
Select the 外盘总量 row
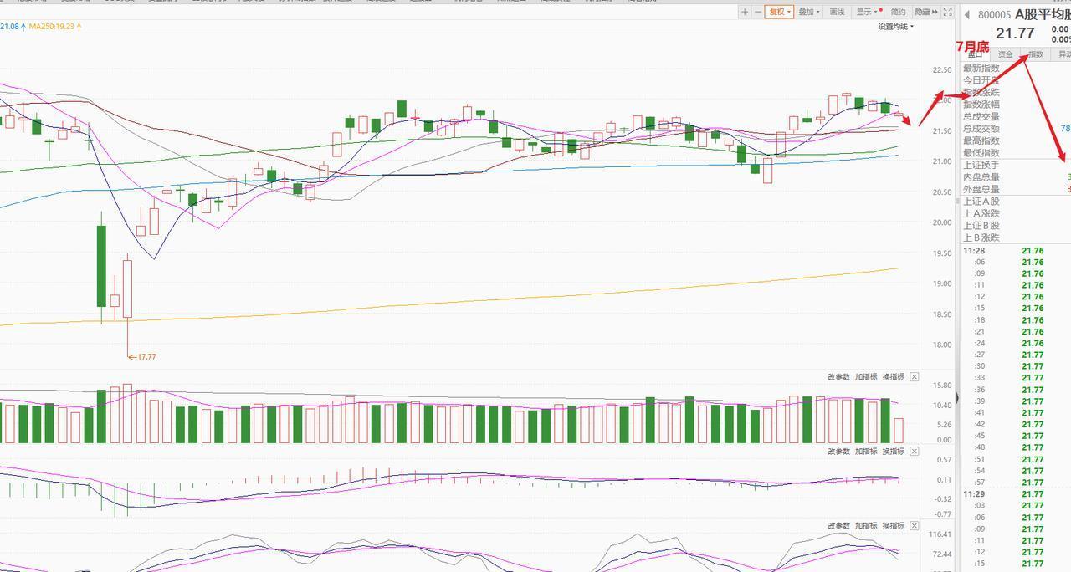coord(1015,190)
